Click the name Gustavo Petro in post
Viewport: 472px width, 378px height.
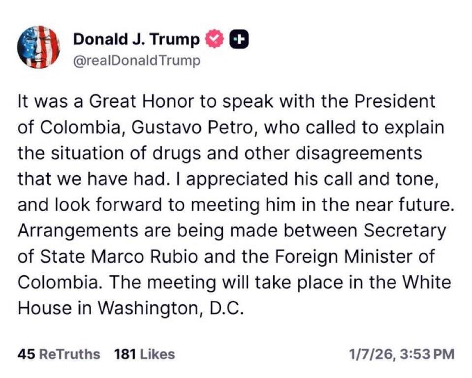tap(195, 127)
